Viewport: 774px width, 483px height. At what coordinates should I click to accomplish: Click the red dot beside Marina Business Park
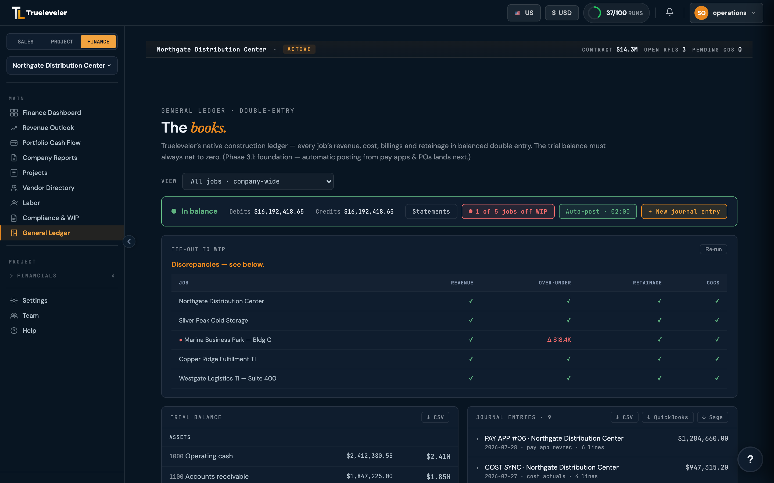click(x=181, y=340)
